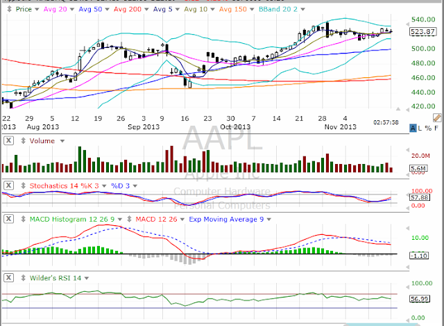Click the Avg 200 indicator label
The image size is (444, 326).
point(128,9)
